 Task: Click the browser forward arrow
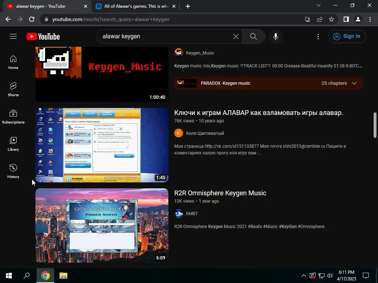[20, 19]
